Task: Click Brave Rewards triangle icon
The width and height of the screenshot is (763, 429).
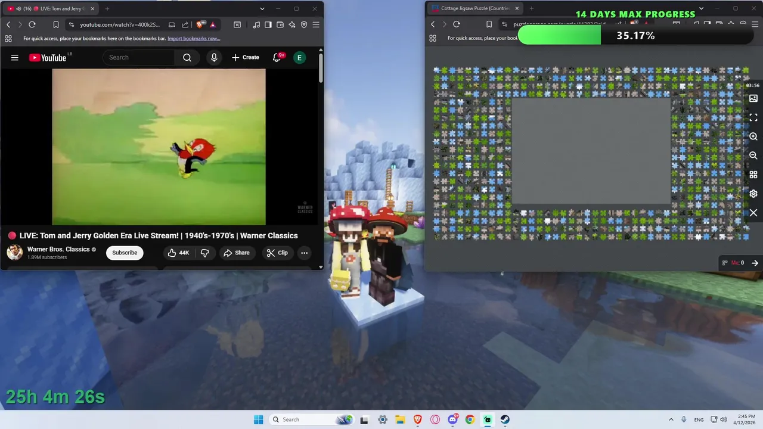Action: pyautogui.click(x=212, y=24)
